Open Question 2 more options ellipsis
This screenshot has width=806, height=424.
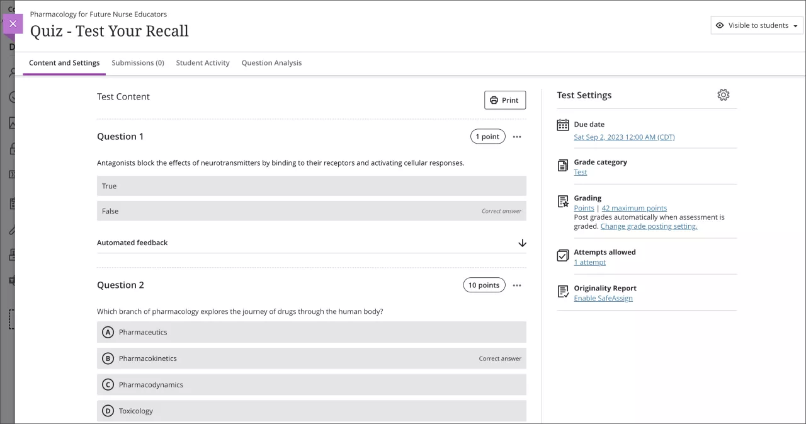coord(516,285)
